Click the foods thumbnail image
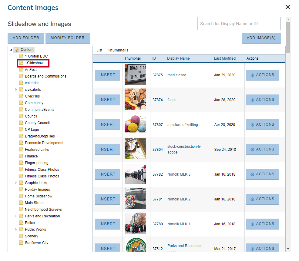Image resolution: width=299 pixels, height=261 pixels. [135, 99]
